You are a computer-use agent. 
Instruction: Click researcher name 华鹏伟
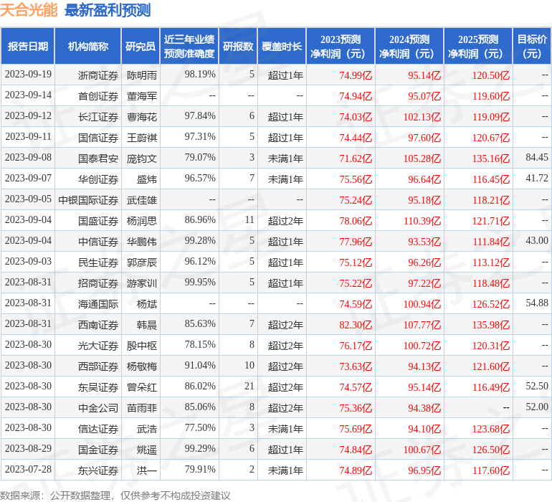[x=142, y=241]
